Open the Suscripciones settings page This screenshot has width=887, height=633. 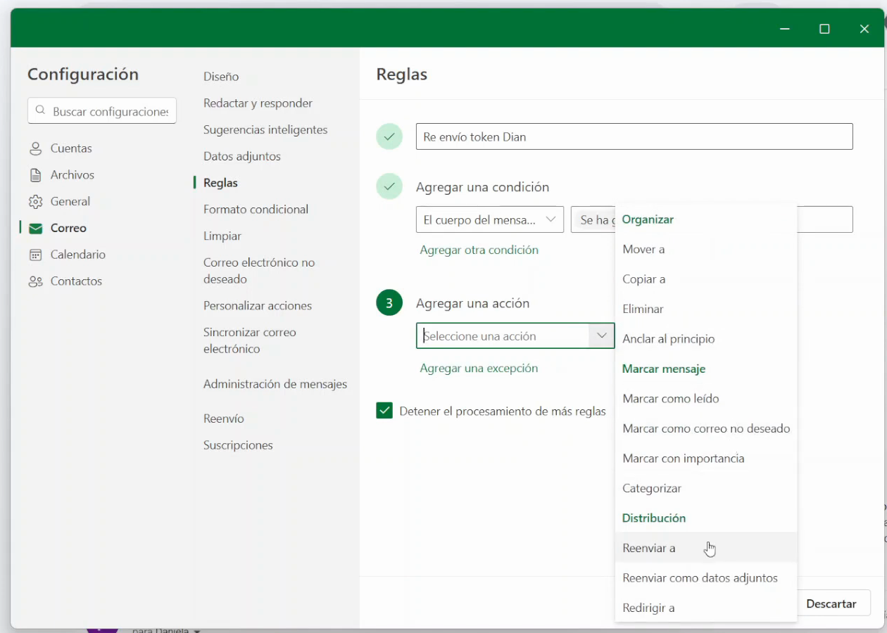(238, 445)
